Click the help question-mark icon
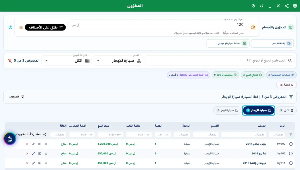 point(10,27)
